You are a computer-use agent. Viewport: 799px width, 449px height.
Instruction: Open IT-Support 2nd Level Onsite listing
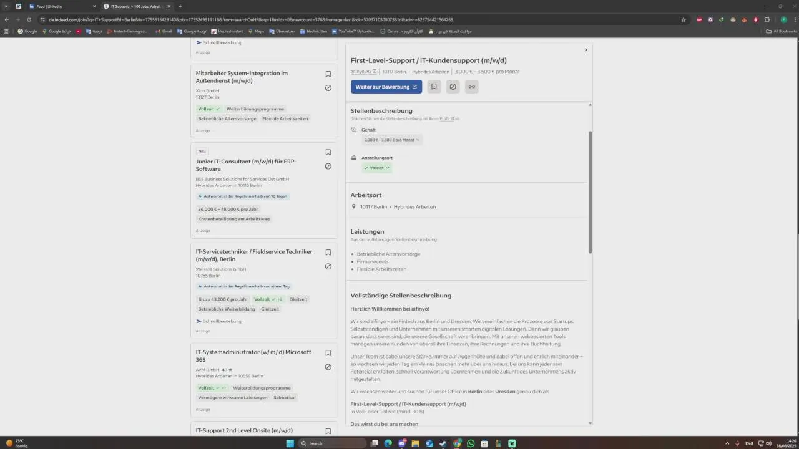[244, 430]
